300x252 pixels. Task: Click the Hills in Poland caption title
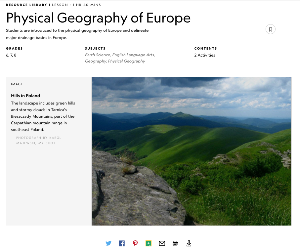coord(25,96)
